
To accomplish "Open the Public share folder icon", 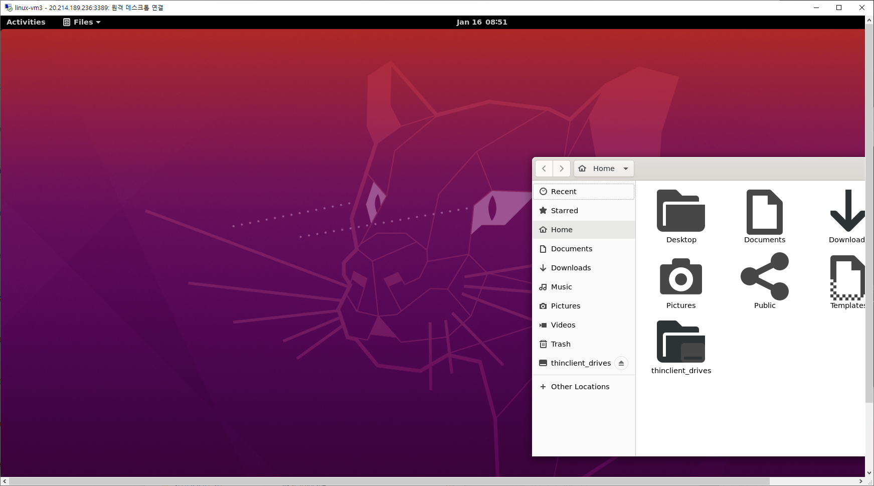I will [x=765, y=276].
